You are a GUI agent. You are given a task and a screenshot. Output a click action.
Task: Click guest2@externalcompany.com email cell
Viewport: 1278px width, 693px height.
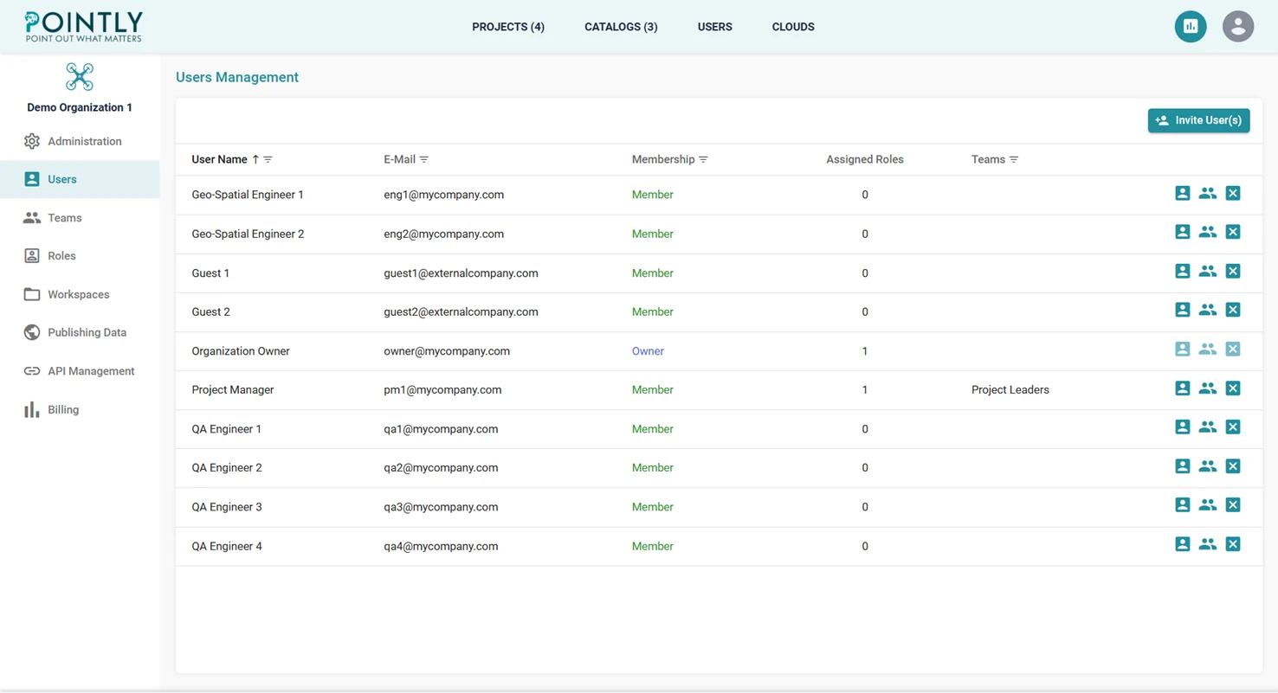tap(461, 311)
